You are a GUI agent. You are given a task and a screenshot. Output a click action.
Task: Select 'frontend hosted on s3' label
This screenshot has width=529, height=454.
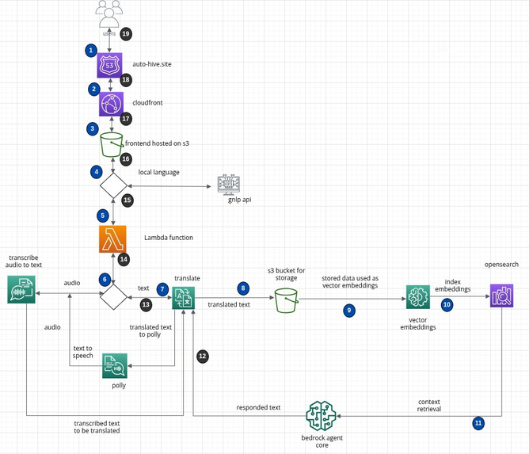click(x=158, y=143)
